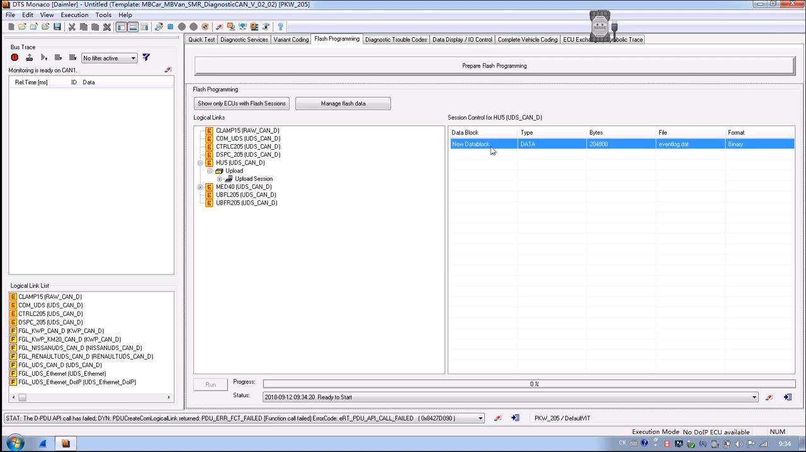Viewport: 806px width, 452px height.
Task: Select FGL_KWP_CAN_D in Logical Link List
Action: (61, 331)
